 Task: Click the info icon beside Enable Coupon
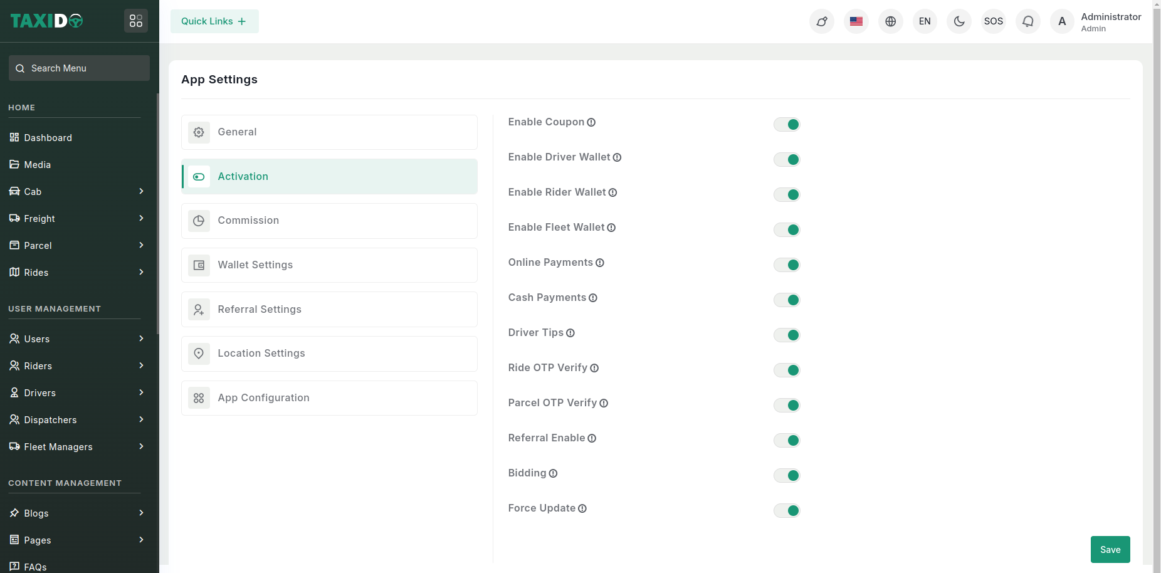(591, 122)
